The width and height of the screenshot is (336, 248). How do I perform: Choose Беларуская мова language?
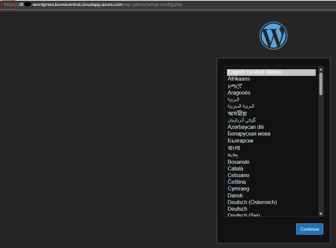click(x=271, y=134)
